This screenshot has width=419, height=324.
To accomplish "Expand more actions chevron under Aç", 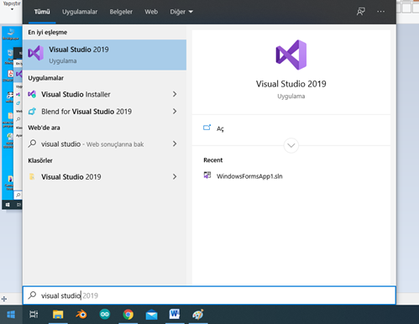I will click(x=291, y=145).
